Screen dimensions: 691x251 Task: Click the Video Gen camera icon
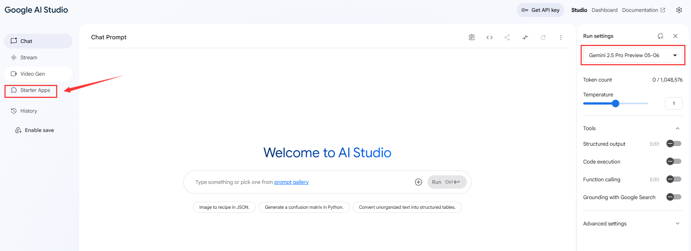(x=14, y=74)
